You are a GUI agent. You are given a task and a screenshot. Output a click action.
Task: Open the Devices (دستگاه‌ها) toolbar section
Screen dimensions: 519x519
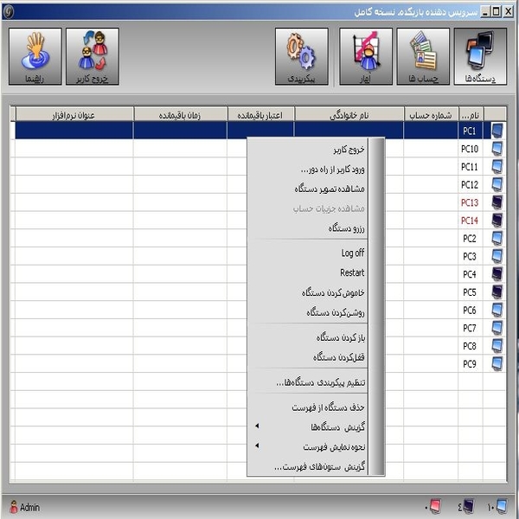[480, 56]
